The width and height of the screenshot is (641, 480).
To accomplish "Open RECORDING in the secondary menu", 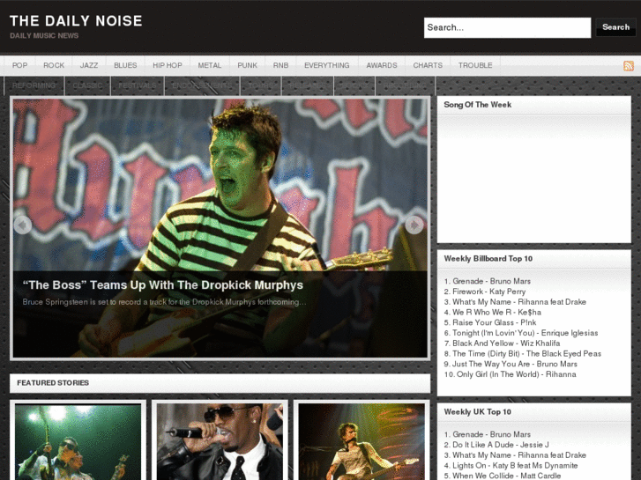I will click(x=405, y=85).
